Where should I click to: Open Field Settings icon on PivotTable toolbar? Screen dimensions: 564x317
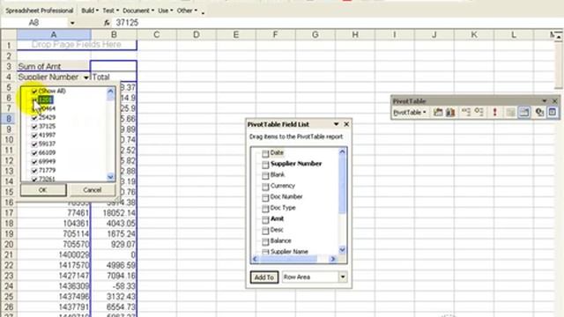[x=539, y=113]
